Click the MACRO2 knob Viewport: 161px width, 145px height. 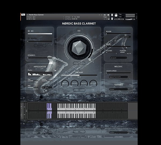coord(75,83)
